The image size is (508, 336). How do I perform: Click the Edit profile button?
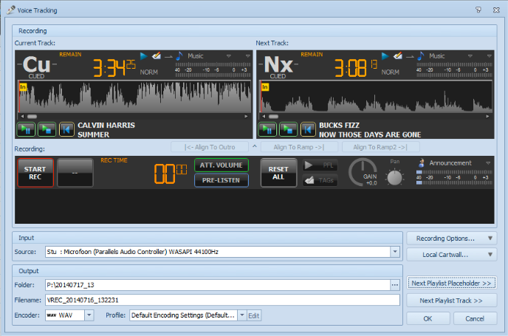point(254,315)
